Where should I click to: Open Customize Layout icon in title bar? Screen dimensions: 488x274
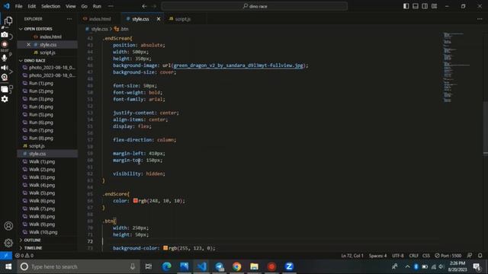434,6
